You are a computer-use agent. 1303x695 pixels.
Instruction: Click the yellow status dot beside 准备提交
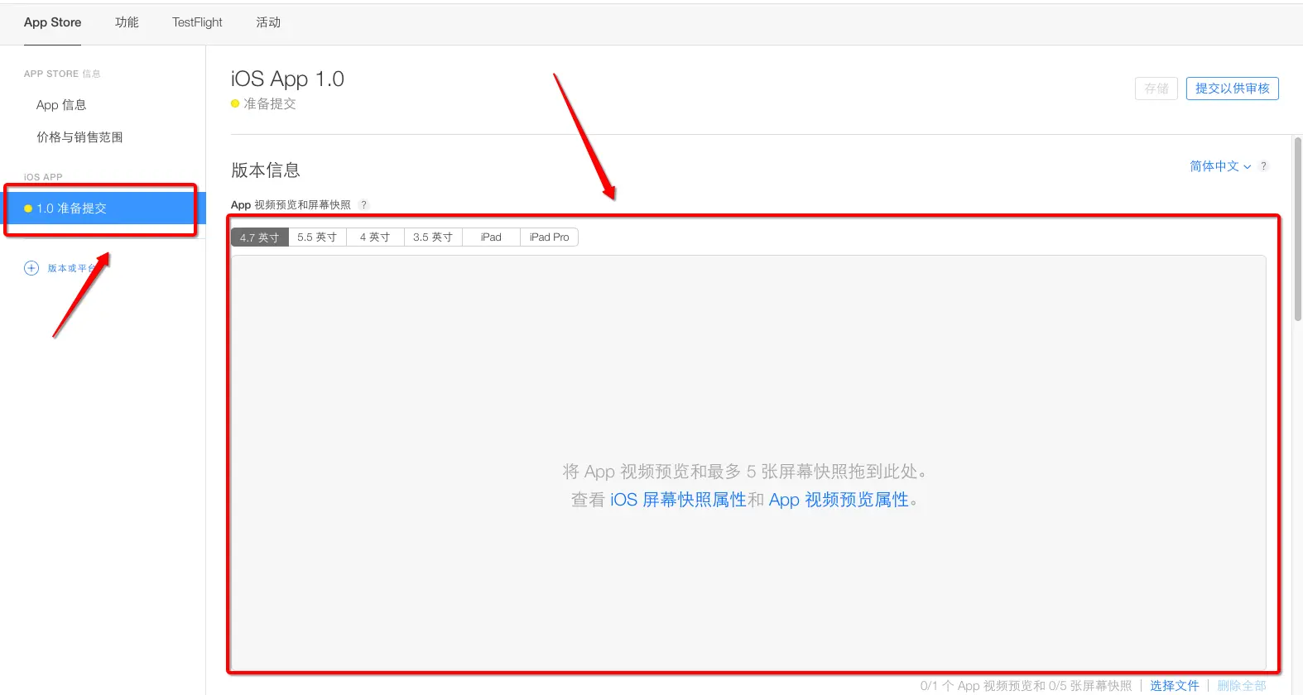235,103
